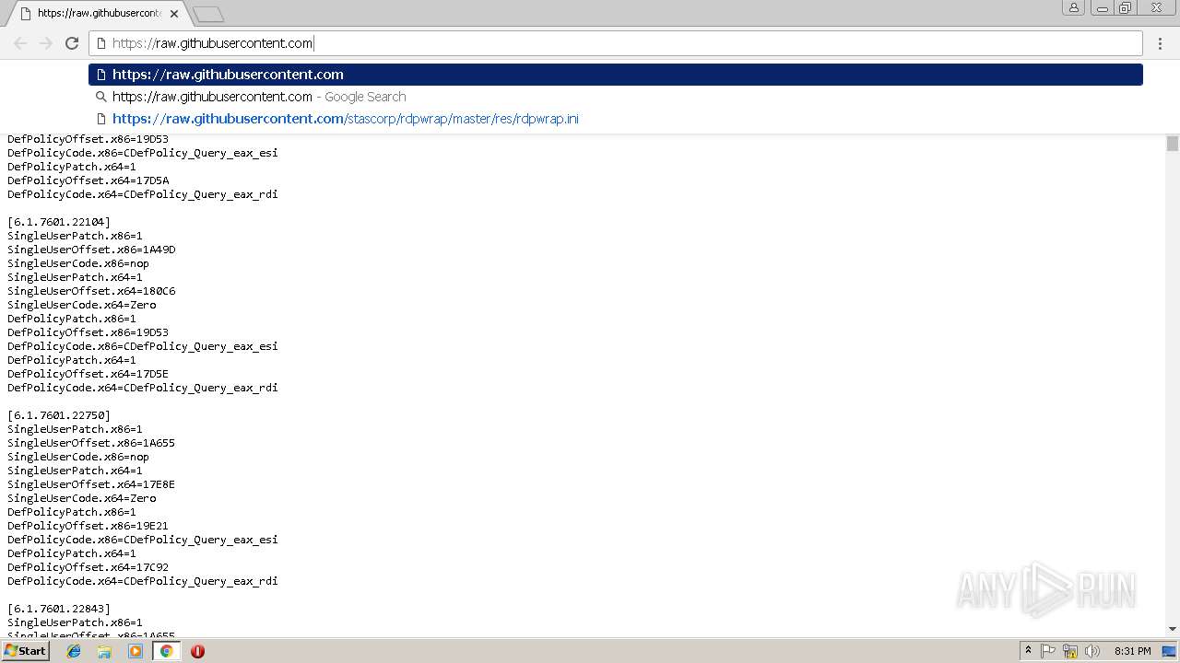Click text SingleUserOffset.x64=17E8E
1180x663 pixels.
coord(91,484)
